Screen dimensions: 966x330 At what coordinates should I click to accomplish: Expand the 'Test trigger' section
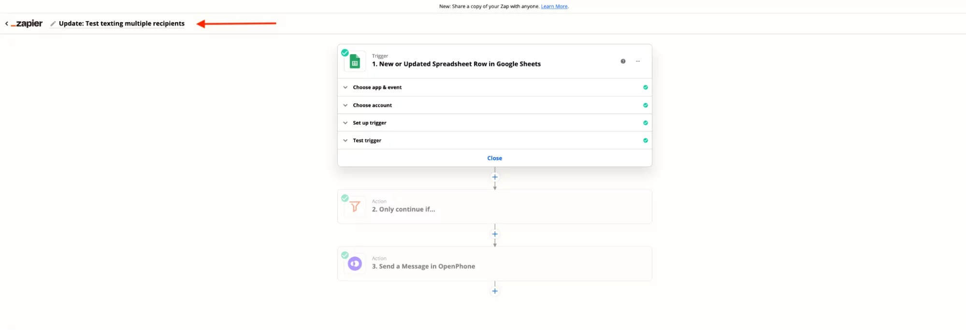(x=494, y=141)
